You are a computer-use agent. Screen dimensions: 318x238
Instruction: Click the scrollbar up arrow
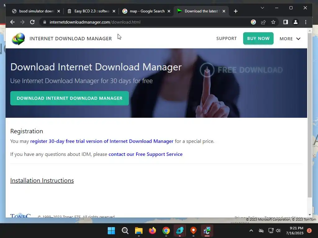(310, 31)
